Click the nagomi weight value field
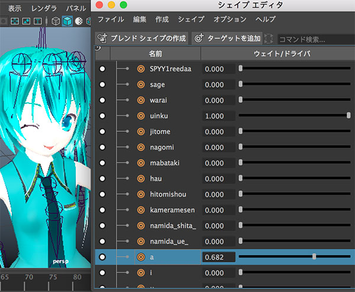The height and width of the screenshot is (292, 355). click(x=219, y=147)
